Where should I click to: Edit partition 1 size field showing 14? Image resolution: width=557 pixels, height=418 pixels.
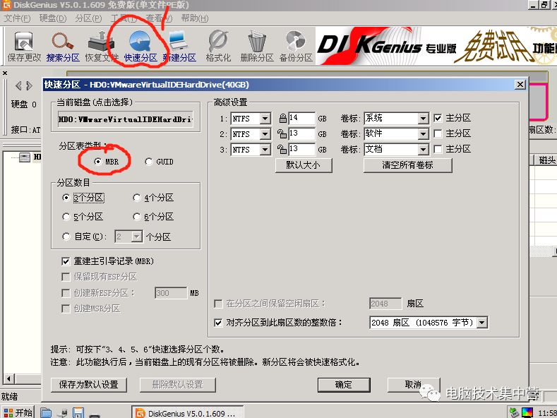point(301,119)
